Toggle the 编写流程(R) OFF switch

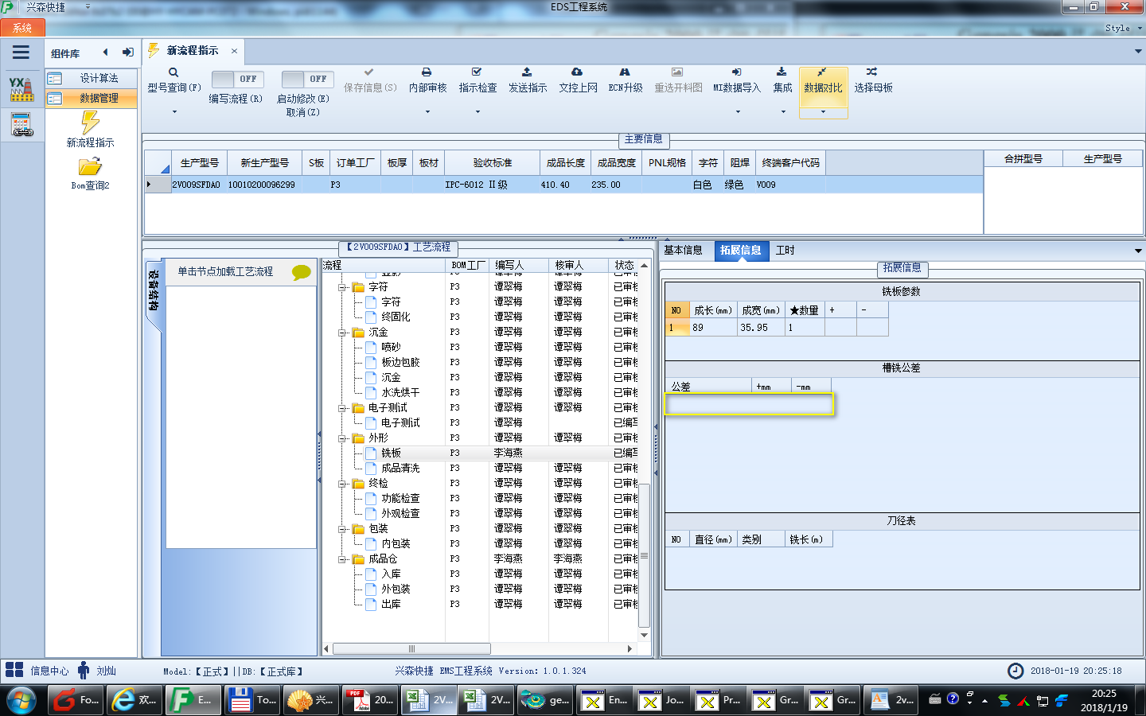pyautogui.click(x=236, y=80)
